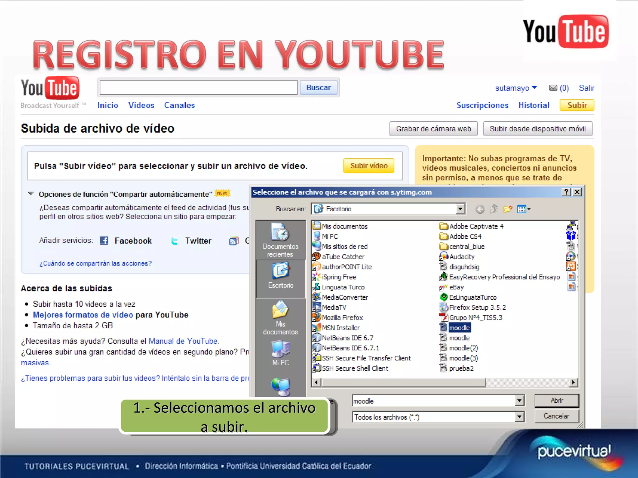The width and height of the screenshot is (638, 478).
Task: Select Firefox Setup 3.5.2 file
Action: click(473, 307)
